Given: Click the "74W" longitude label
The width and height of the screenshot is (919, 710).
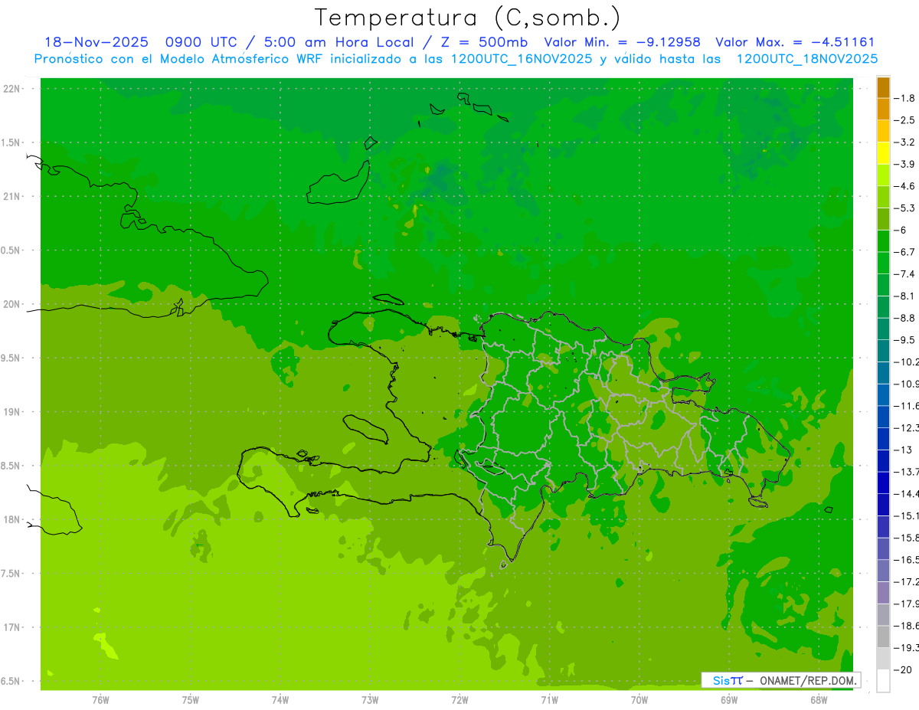Looking at the screenshot, I should click(280, 699).
